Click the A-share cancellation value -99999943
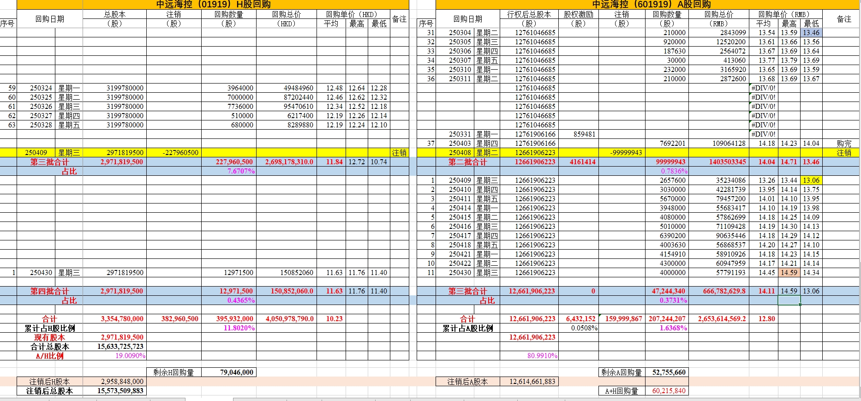This screenshot has width=861, height=401. [x=622, y=153]
